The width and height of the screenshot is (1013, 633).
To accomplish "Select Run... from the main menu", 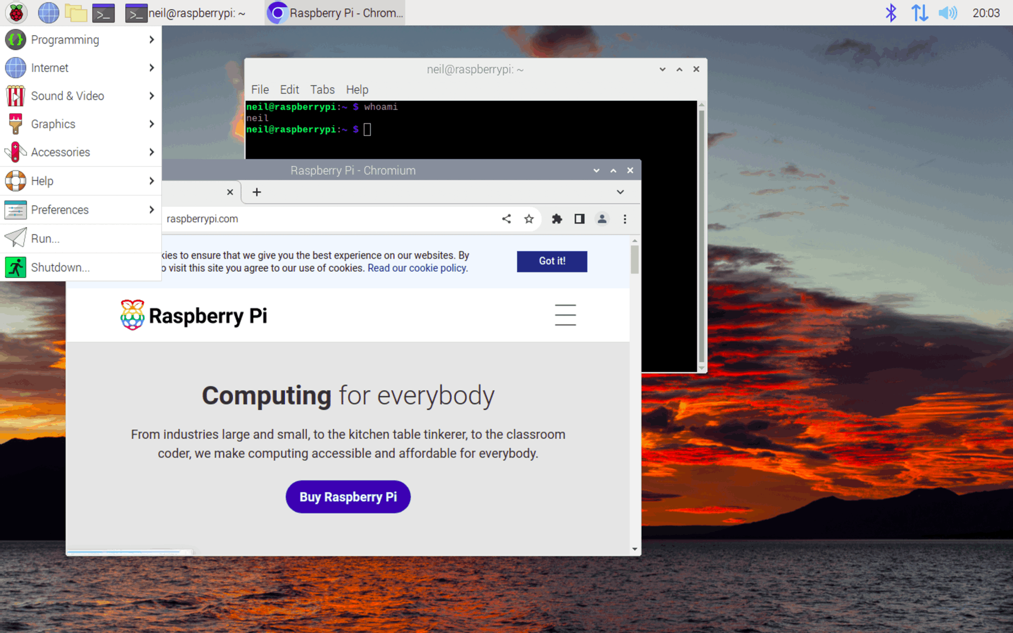I will coord(81,239).
